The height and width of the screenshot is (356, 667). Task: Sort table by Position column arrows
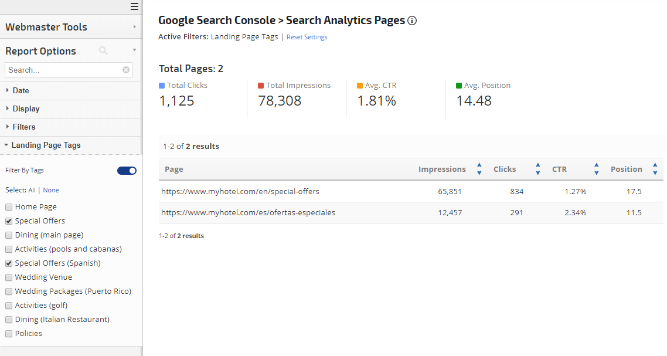pos(655,169)
